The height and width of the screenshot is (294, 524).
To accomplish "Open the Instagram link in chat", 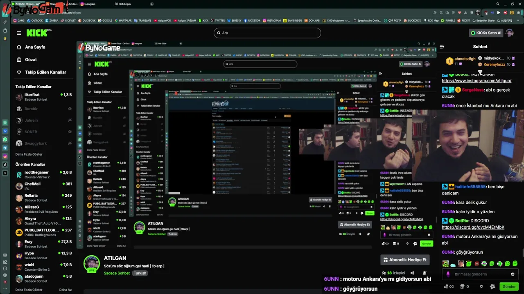I will [477, 80].
